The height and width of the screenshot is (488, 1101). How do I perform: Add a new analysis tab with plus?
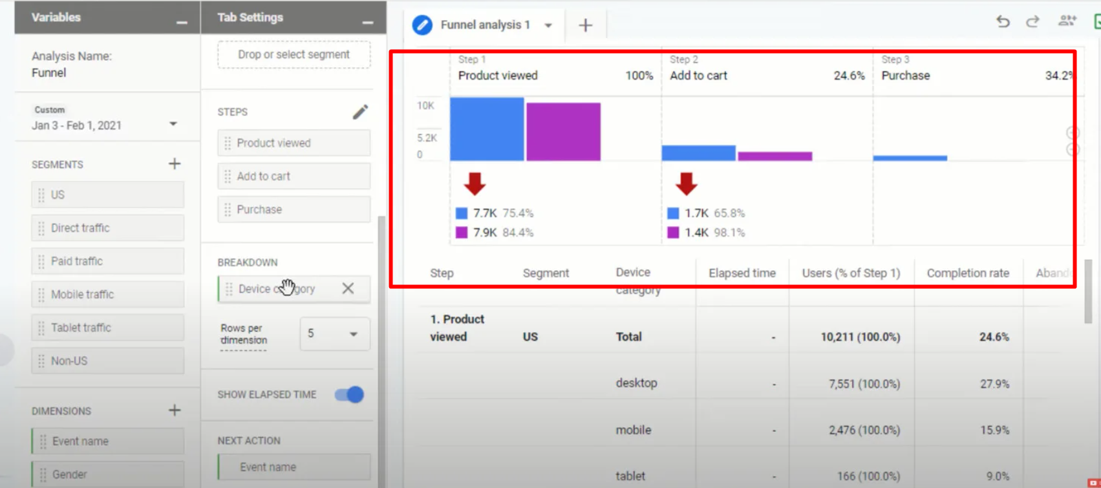[585, 25]
